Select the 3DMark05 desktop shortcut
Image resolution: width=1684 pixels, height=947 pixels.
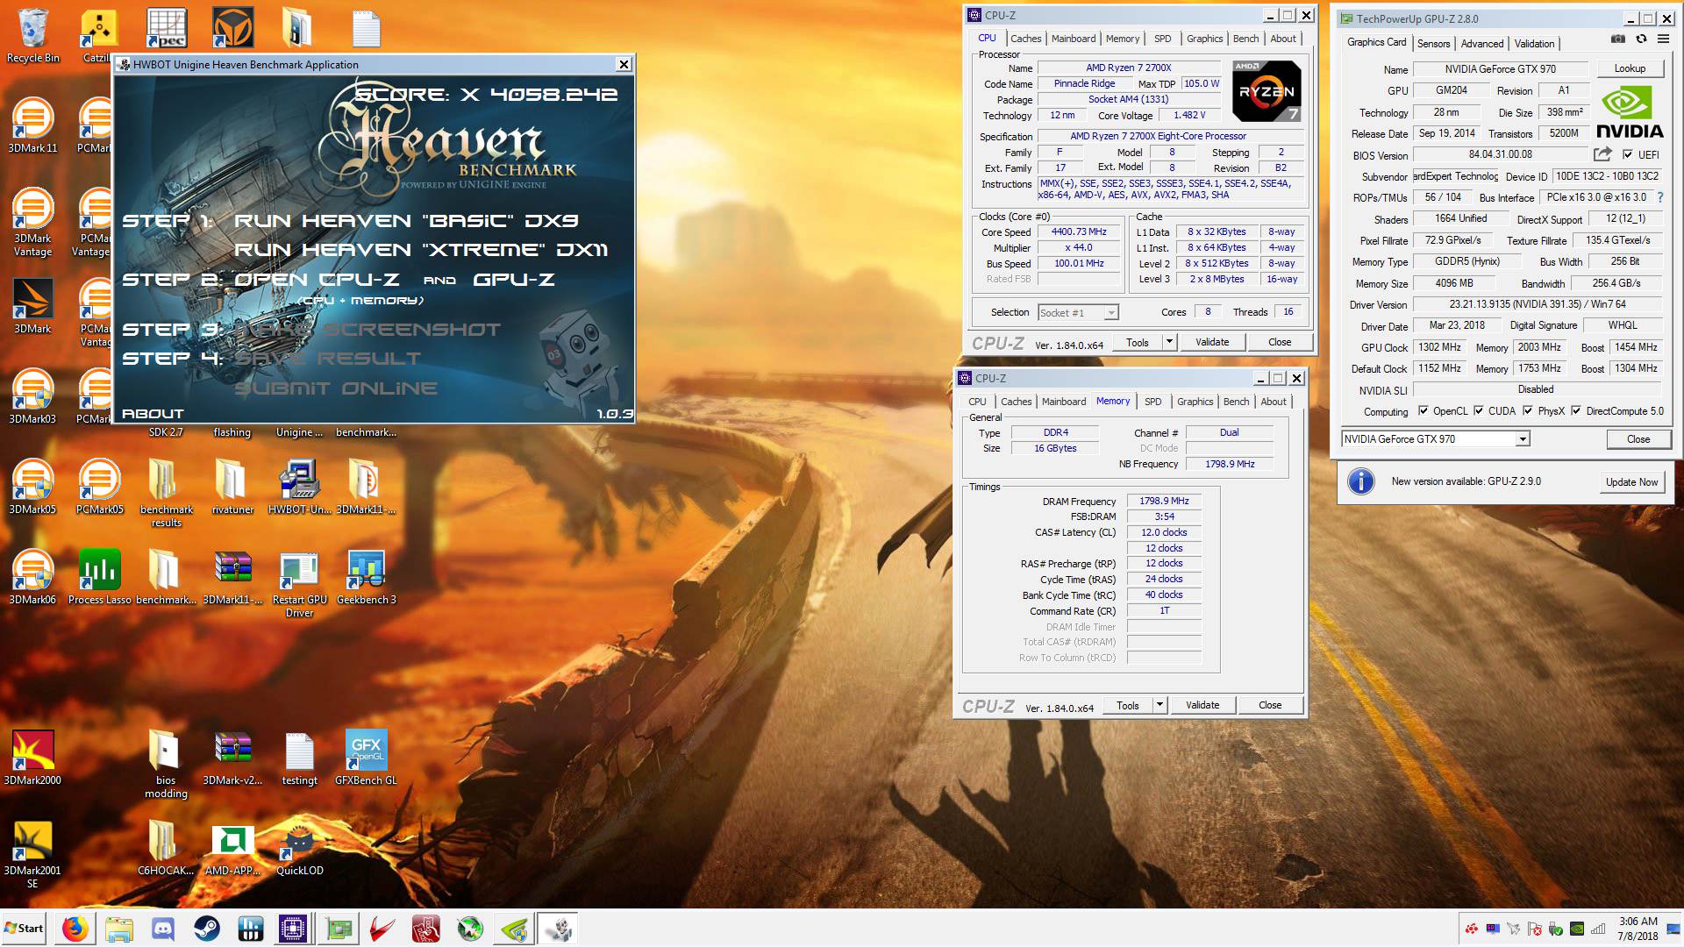32,487
